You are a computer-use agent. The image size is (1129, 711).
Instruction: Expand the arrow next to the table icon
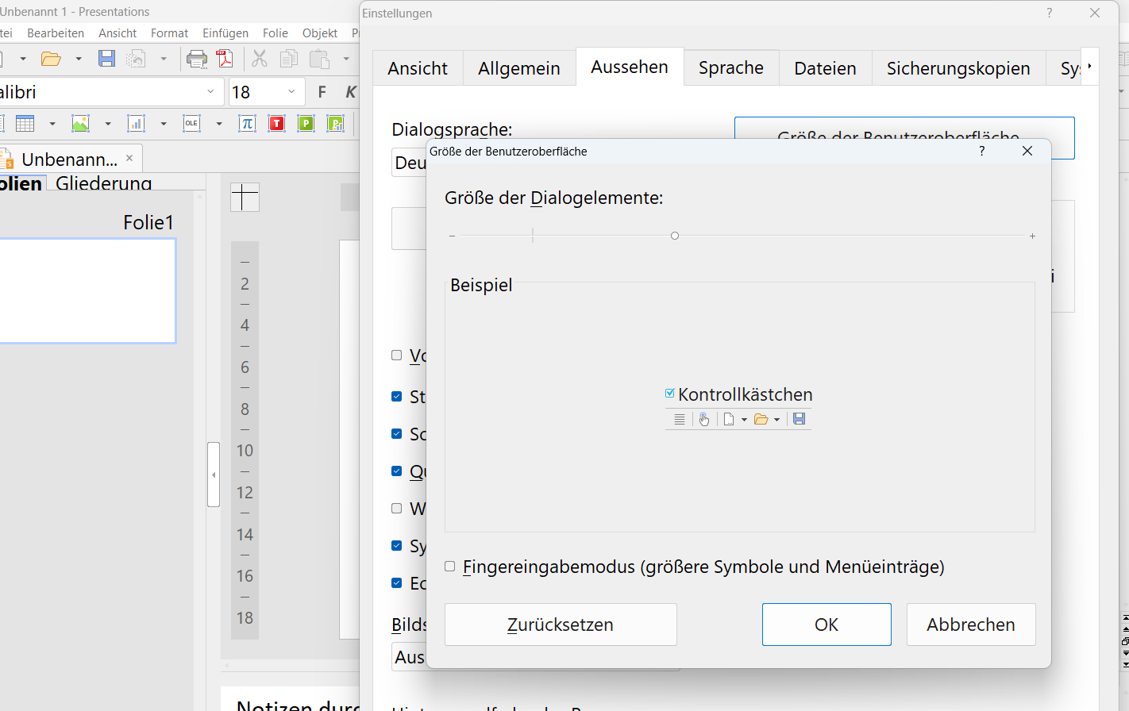52,124
